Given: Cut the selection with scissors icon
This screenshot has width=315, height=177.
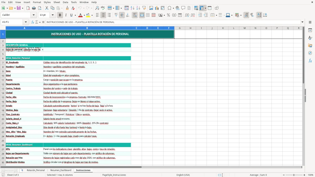Looking at the screenshot, I should point(47,8).
